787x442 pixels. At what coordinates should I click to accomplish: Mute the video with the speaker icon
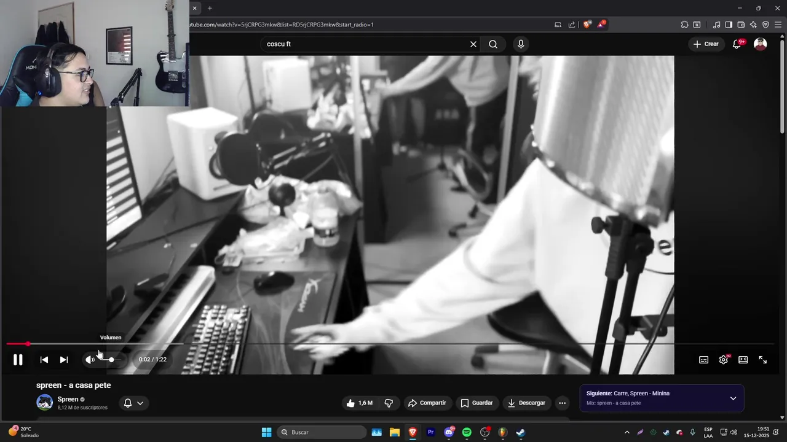coord(90,360)
